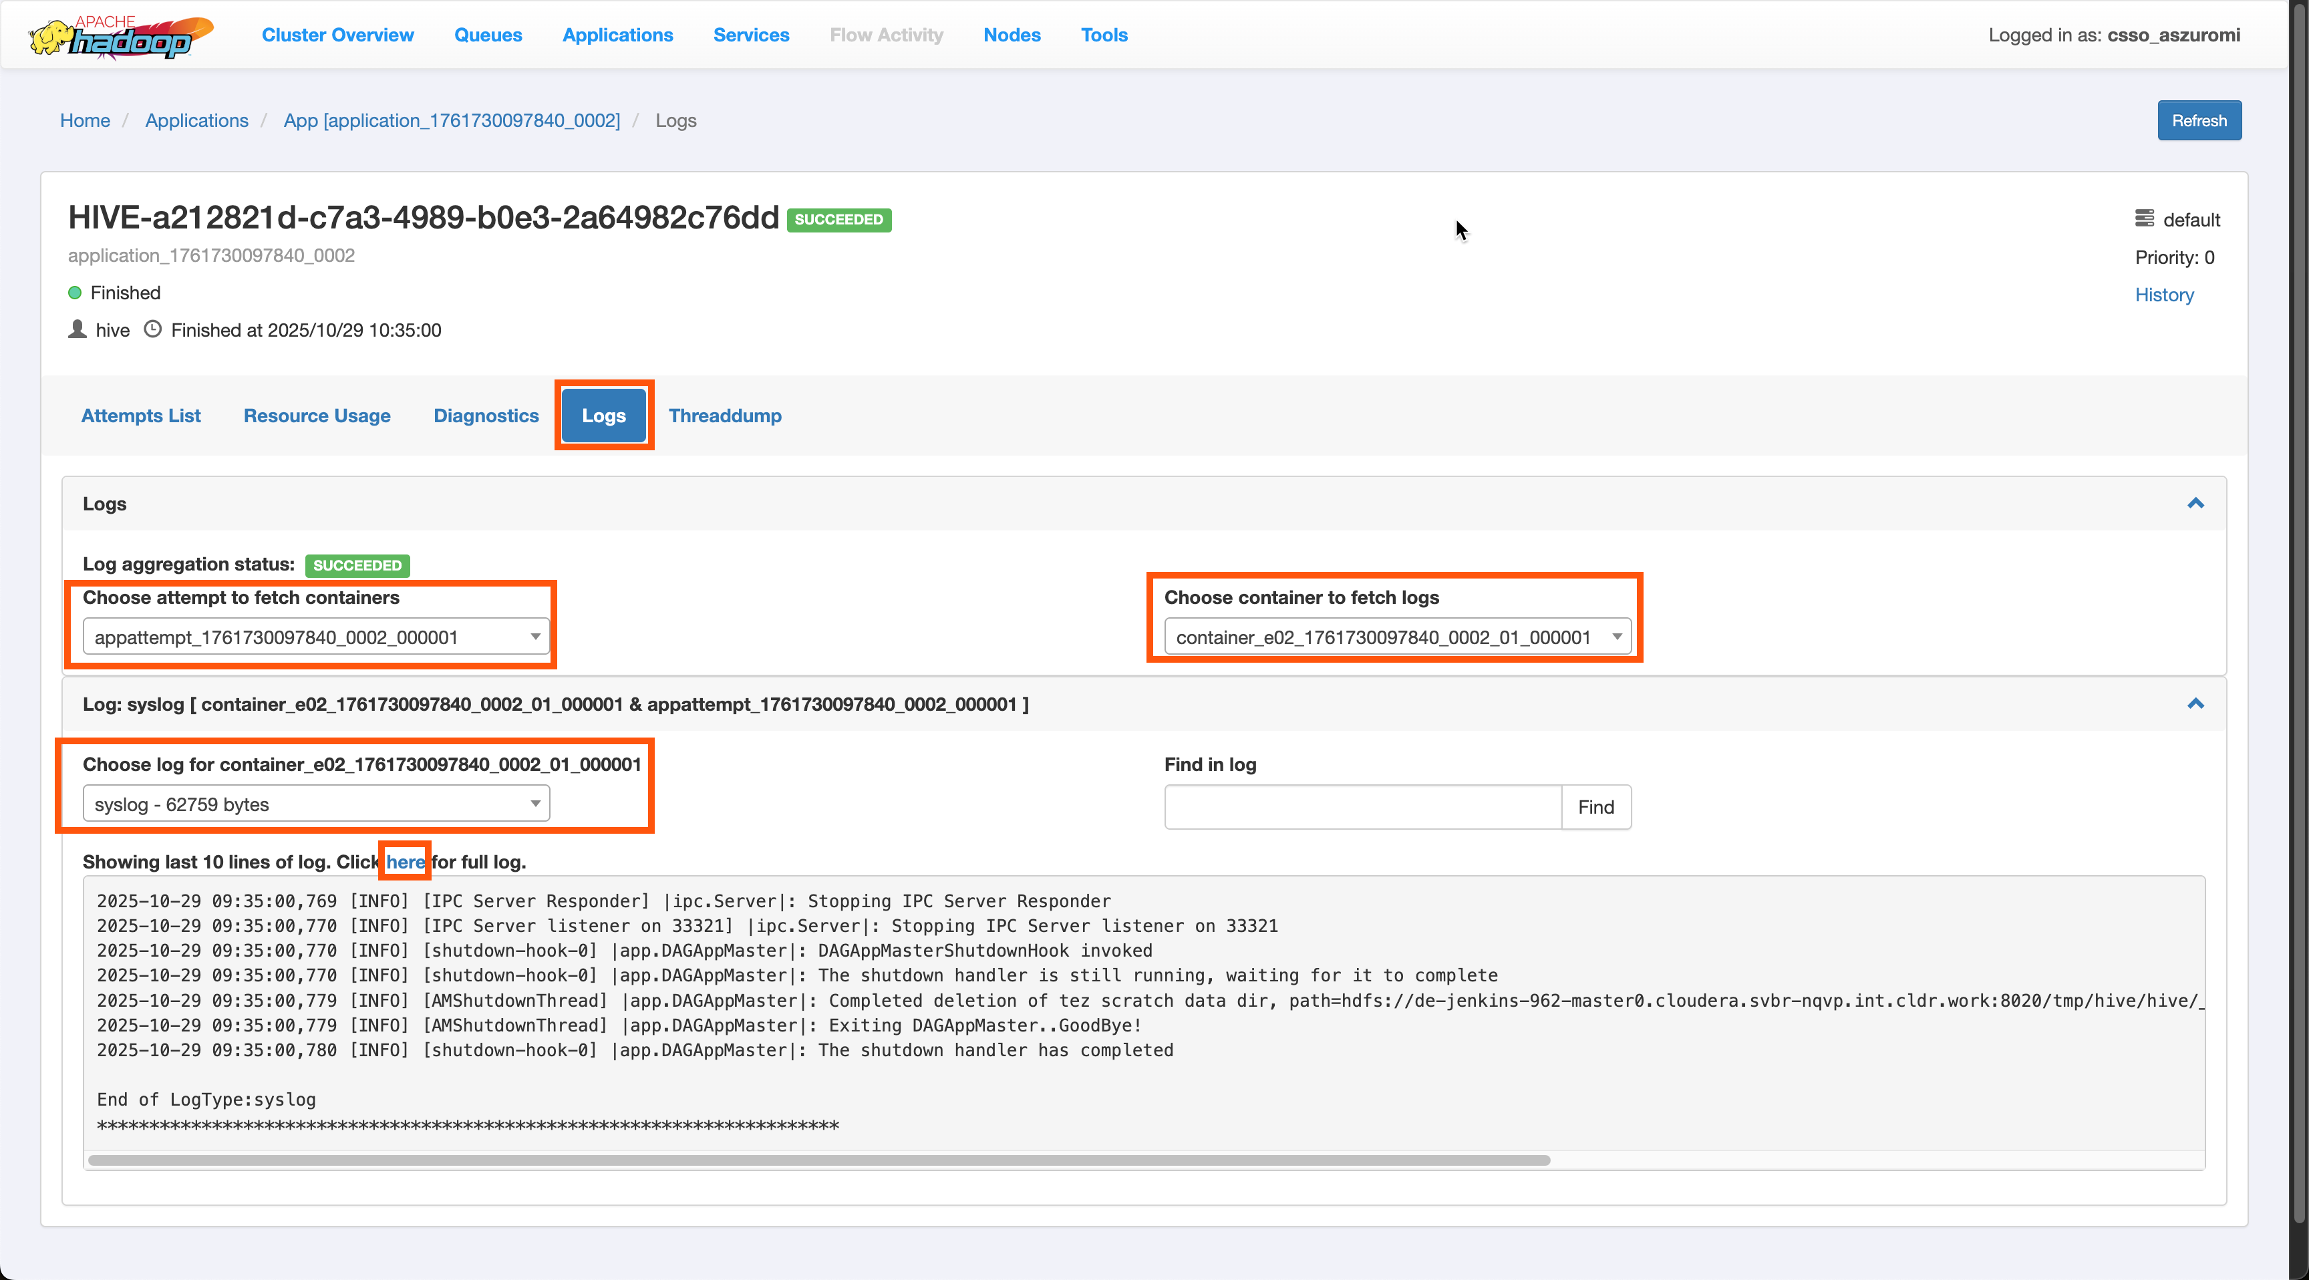Open the attempt selection dropdown
2309x1280 pixels.
[315, 637]
